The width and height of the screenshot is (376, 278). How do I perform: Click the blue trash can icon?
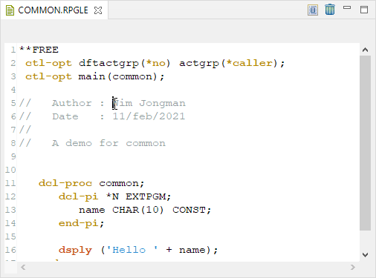(x=330, y=10)
